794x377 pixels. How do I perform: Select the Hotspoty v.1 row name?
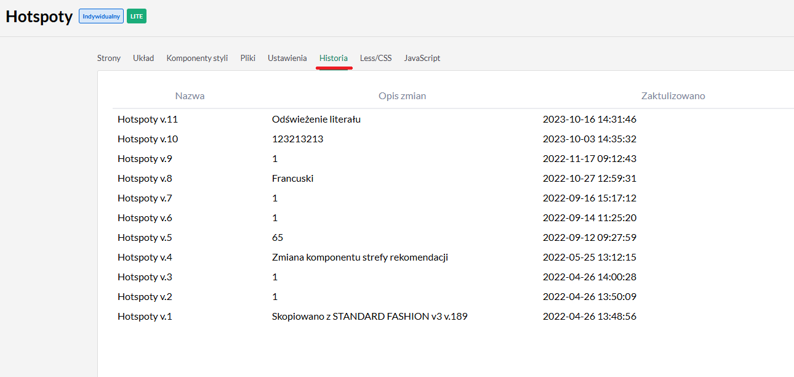[x=145, y=317]
